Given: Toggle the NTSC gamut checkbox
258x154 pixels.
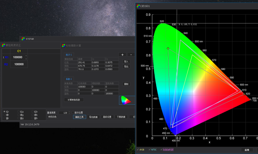Looking at the screenshot, I should [150, 150].
